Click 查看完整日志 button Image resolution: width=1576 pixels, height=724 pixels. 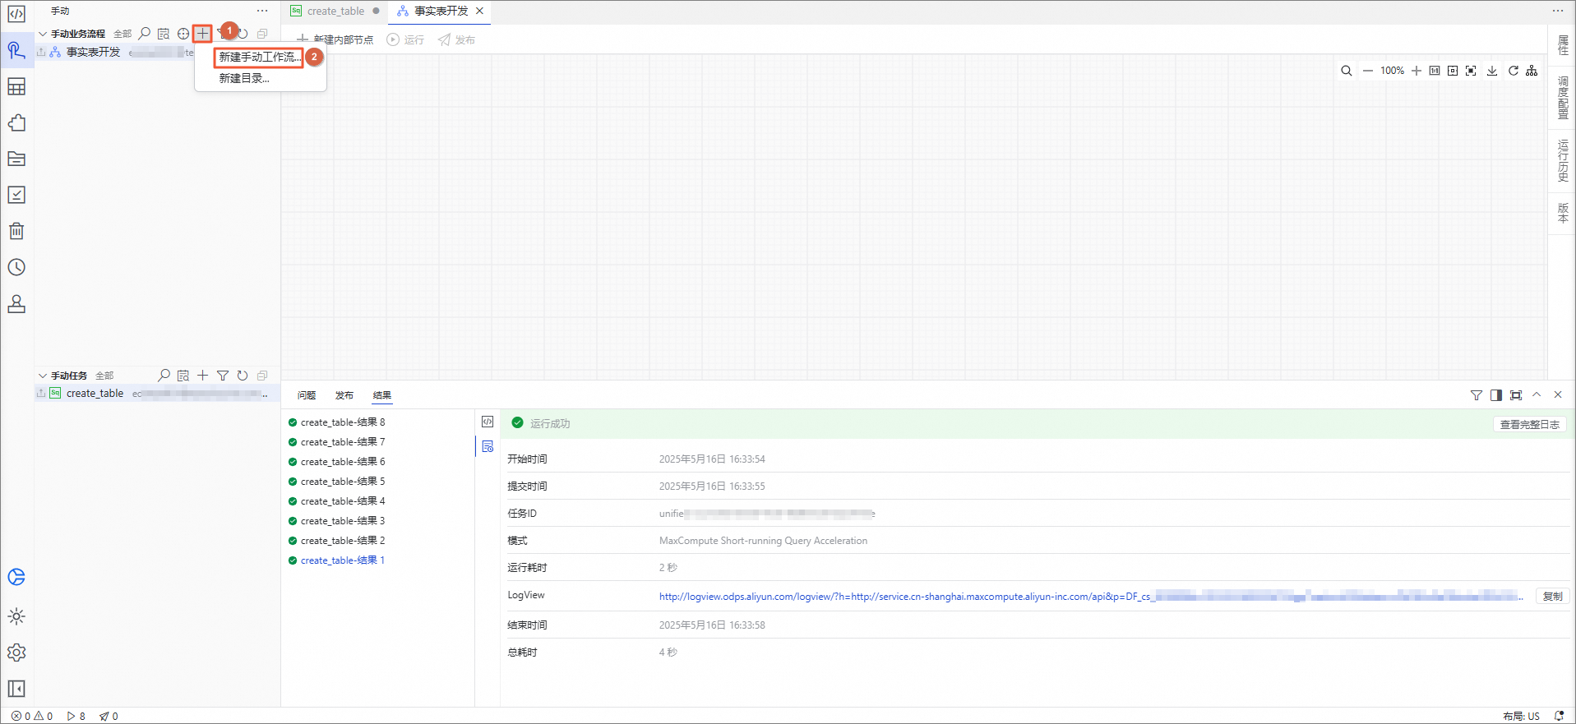1529,425
